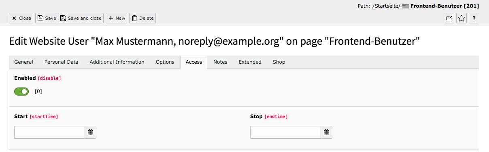Toggle the Enabled switch off
Image resolution: width=489 pixels, height=152 pixels.
click(x=21, y=92)
